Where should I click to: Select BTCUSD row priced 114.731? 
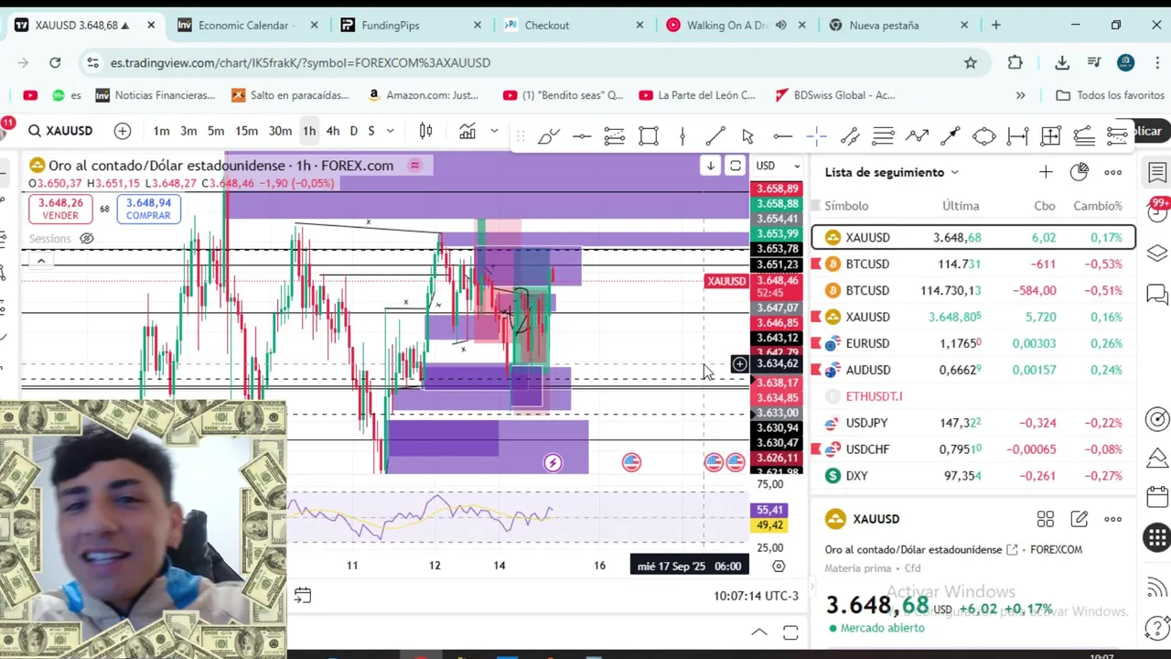coord(973,264)
